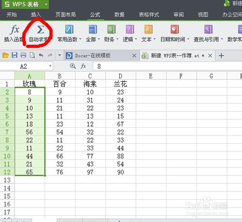Click the formula bar input field

coord(167,66)
